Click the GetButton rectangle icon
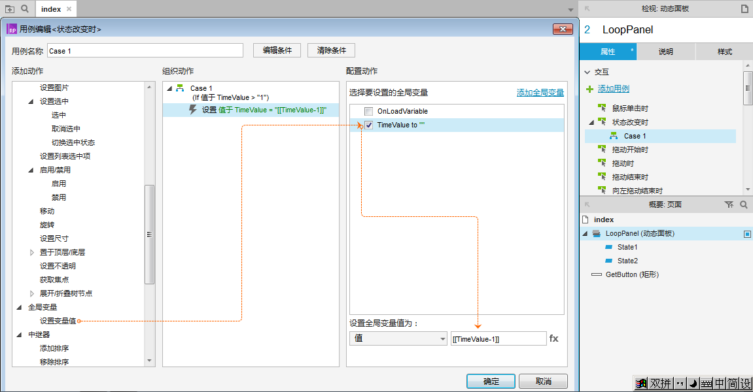 coord(597,274)
